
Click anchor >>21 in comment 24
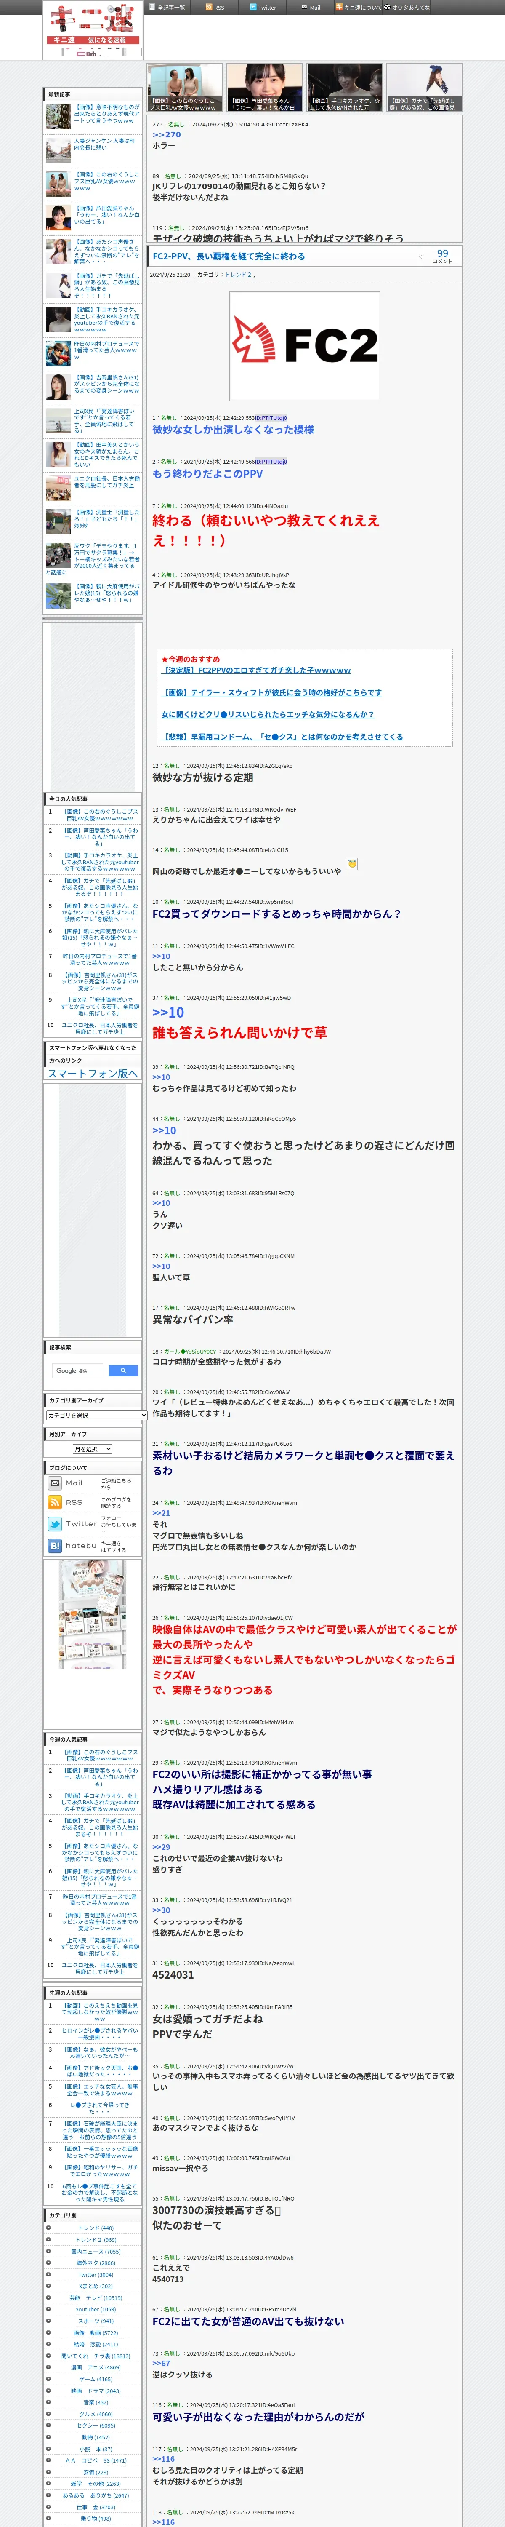[161, 1513]
